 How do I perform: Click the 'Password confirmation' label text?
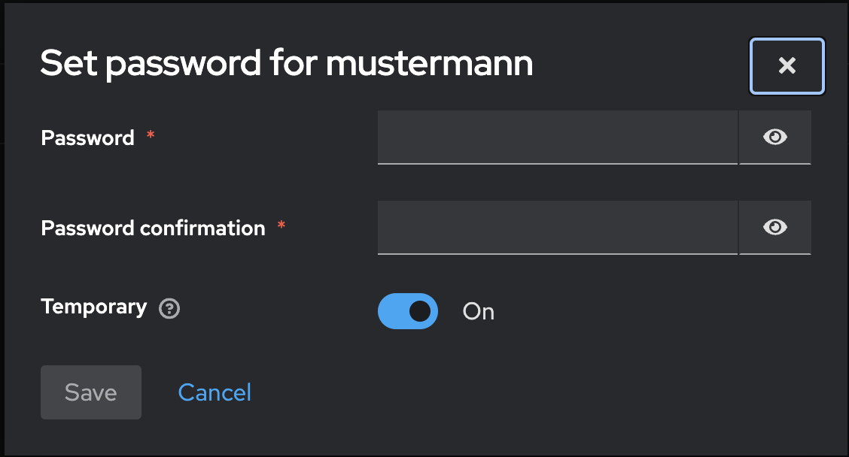click(x=153, y=228)
